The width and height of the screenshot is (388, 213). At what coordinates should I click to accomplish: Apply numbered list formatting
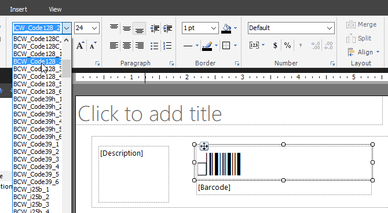click(167, 46)
